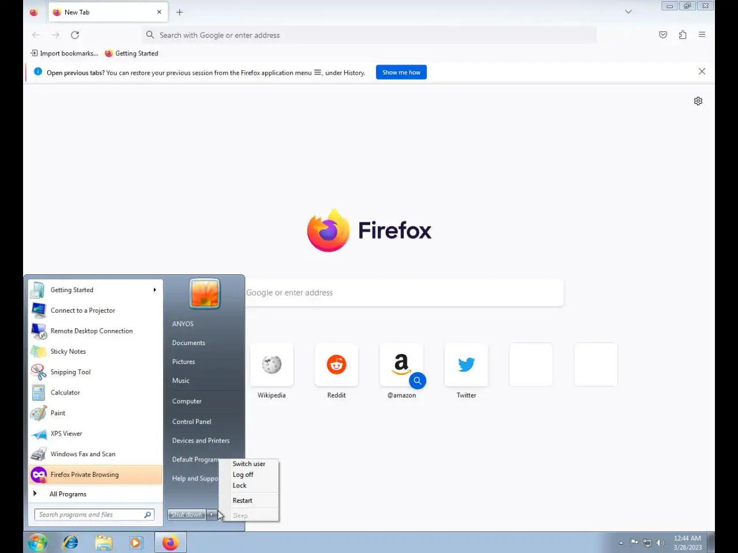Click the Windows Start orb

point(37,543)
